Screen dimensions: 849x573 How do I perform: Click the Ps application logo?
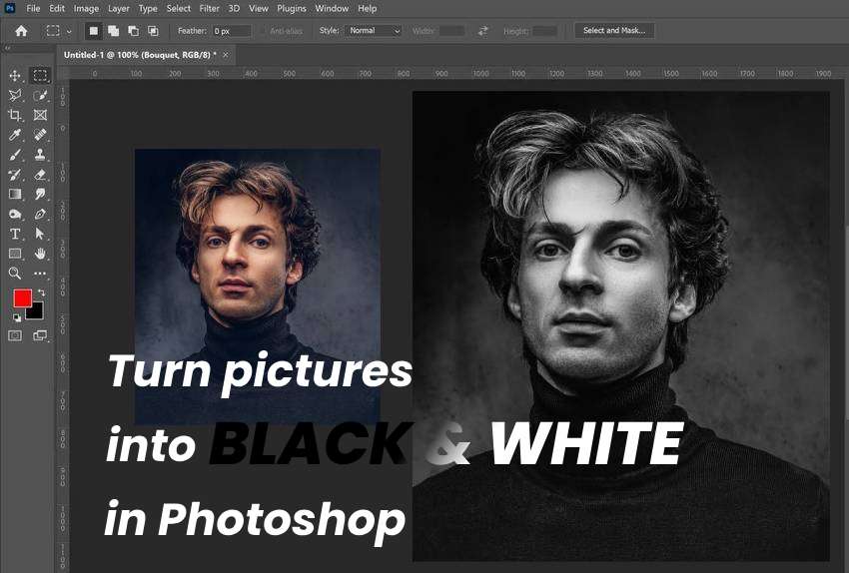[x=9, y=8]
